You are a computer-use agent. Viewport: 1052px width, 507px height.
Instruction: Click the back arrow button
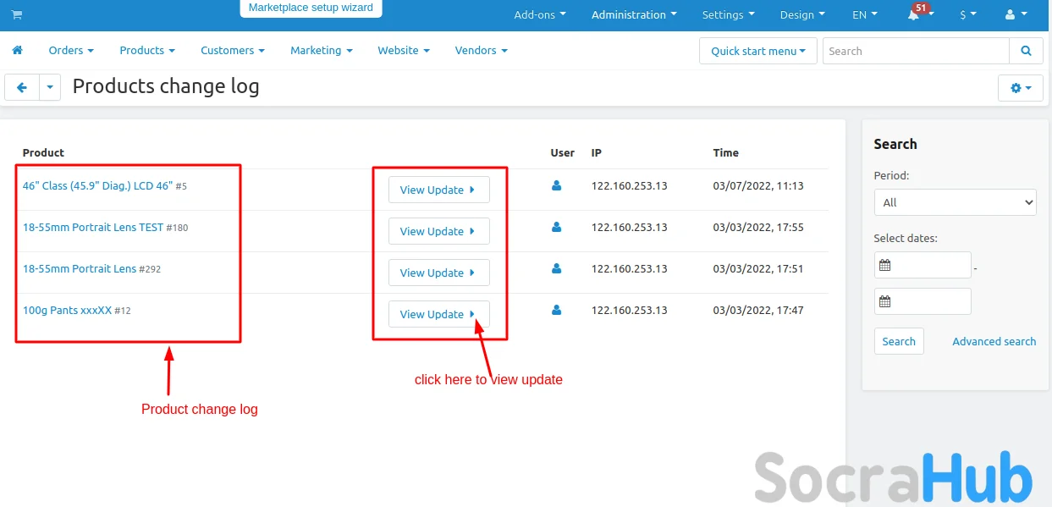point(22,87)
